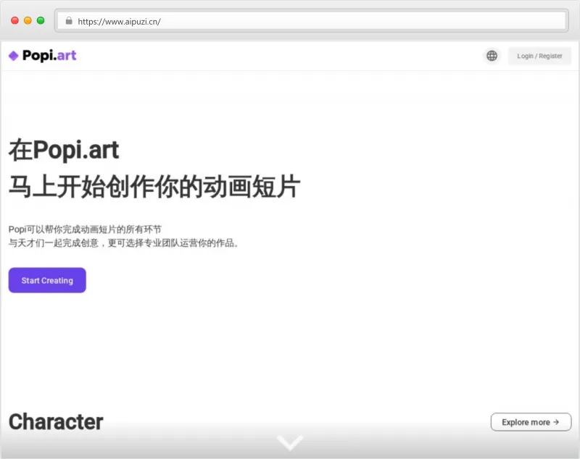Select the Popi.art wordmark in the header
Image resolution: width=580 pixels, height=459 pixels.
click(x=49, y=55)
